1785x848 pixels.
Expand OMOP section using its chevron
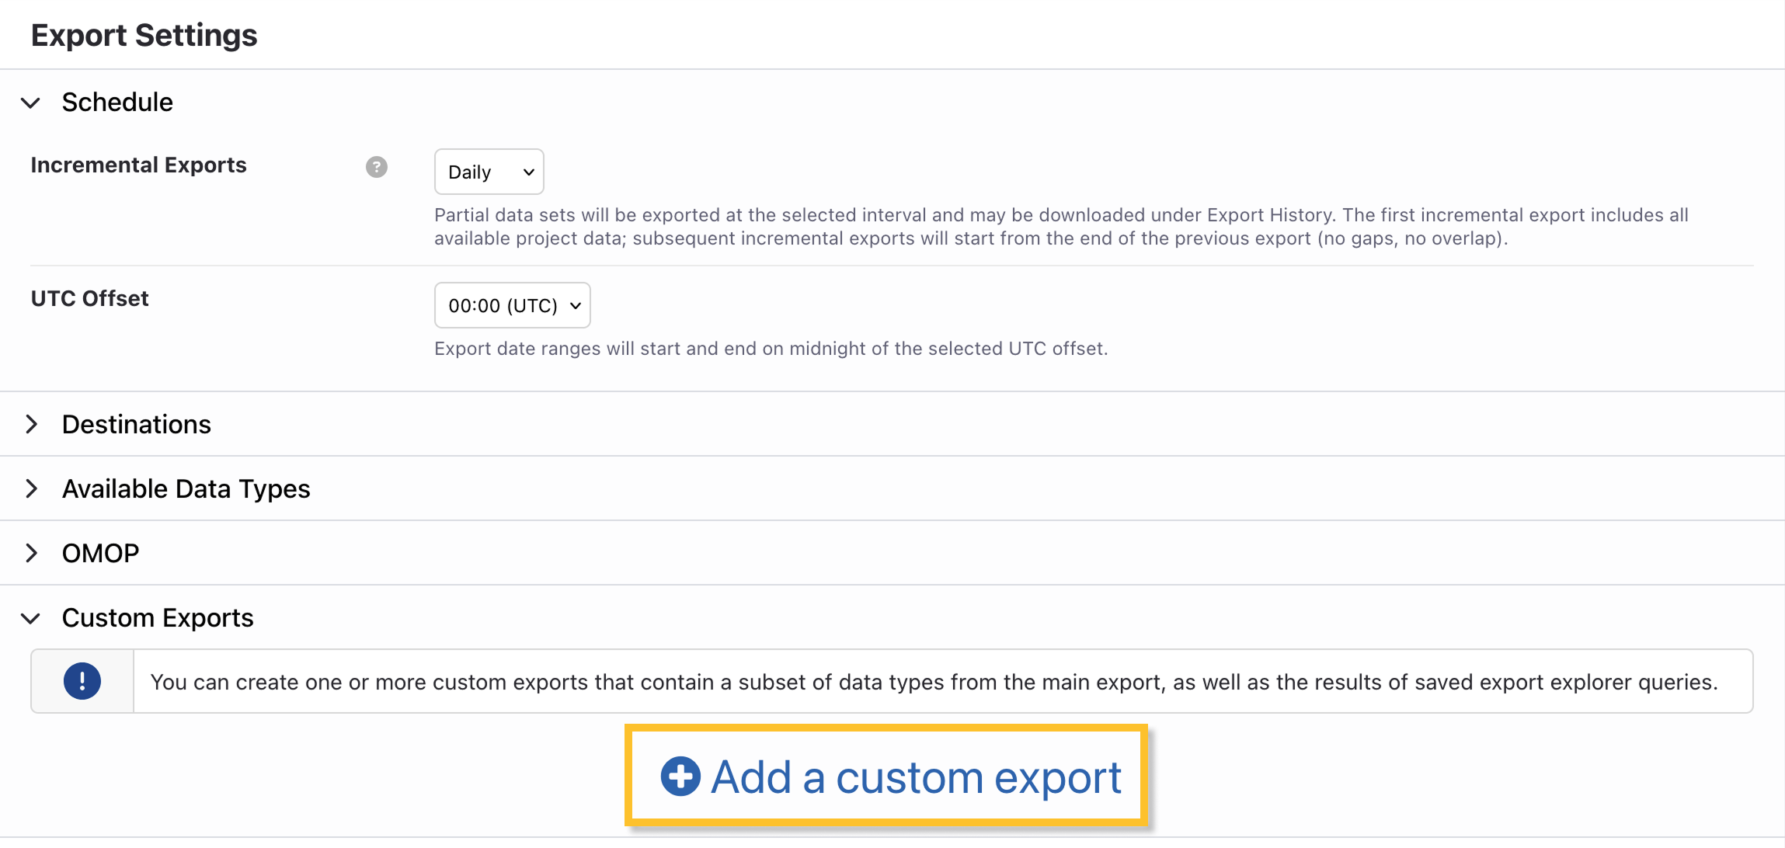click(x=31, y=553)
